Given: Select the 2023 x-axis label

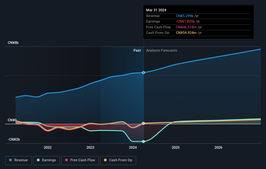Looking at the screenshot, I should pos(90,148).
